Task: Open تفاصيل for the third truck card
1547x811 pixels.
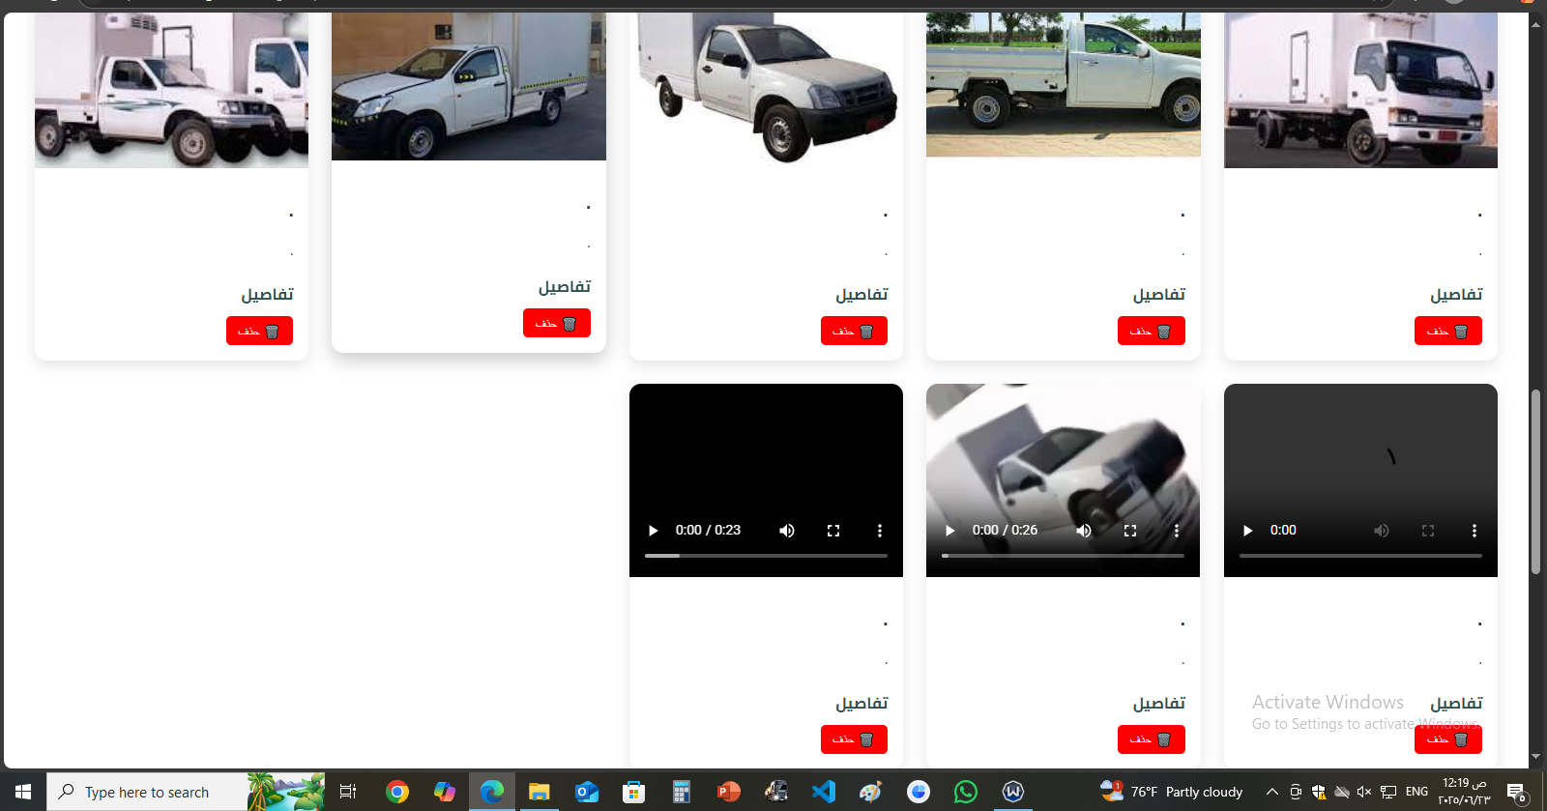Action: pos(861,294)
